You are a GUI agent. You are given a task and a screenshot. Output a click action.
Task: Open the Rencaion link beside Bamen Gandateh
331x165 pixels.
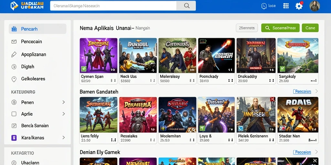(303, 91)
